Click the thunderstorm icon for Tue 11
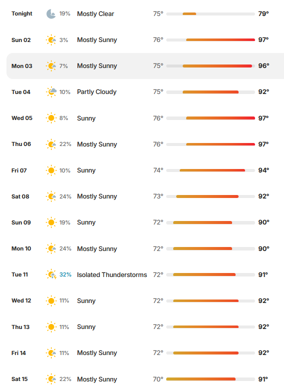284x388 pixels. (51, 274)
